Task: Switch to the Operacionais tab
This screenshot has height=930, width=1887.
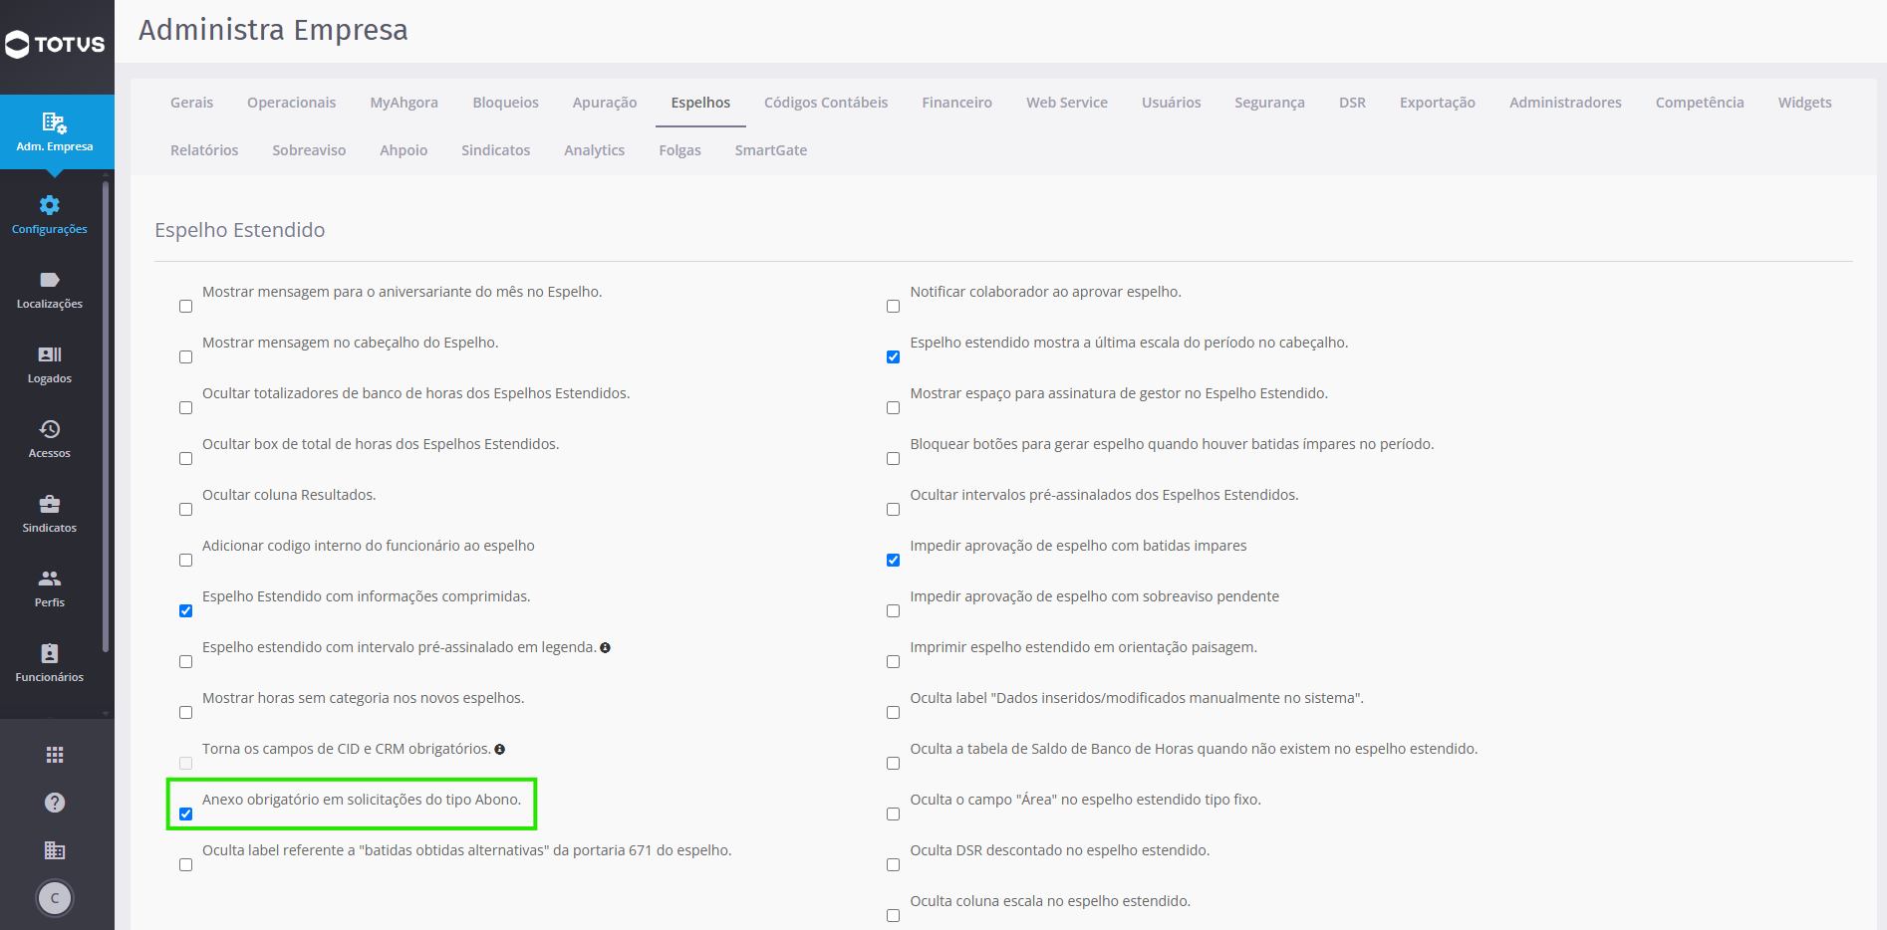Action: point(291,103)
